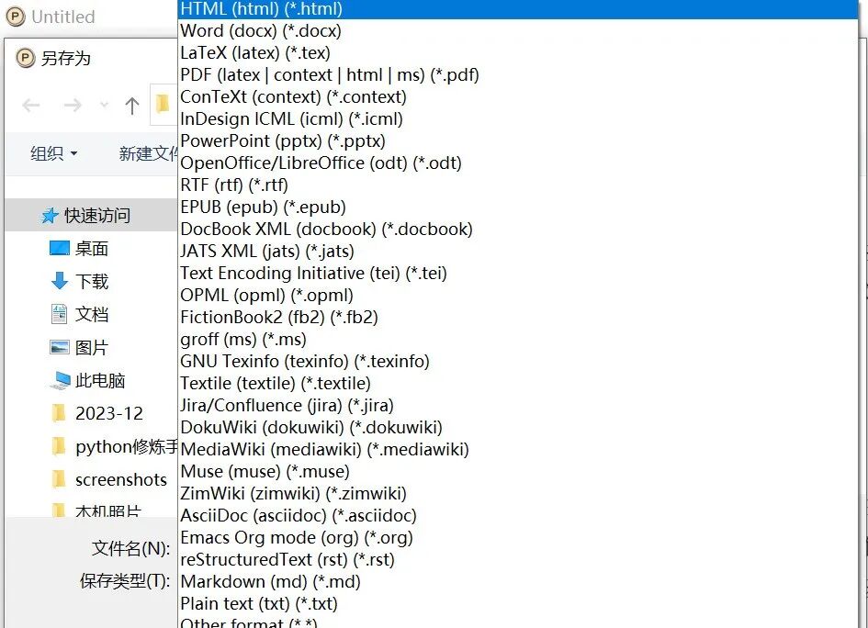Select Jira/Confluence (jira) format
This screenshot has height=628, width=868.
point(518,406)
